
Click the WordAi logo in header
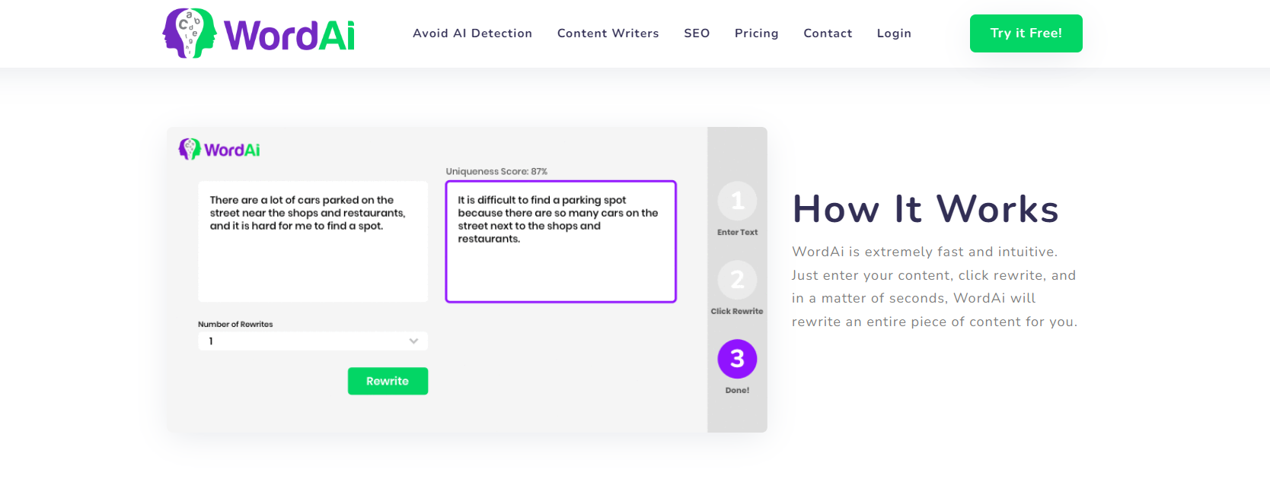tap(258, 33)
